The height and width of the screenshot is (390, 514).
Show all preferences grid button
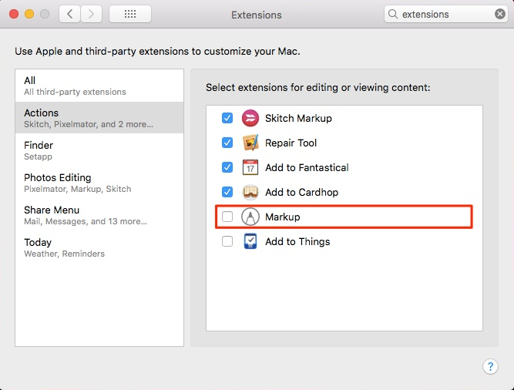click(x=130, y=14)
